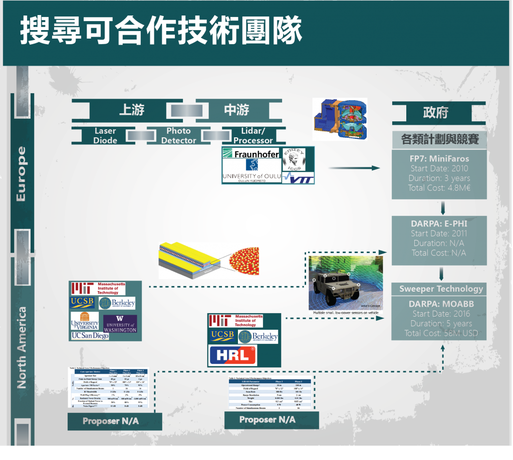This screenshot has height=460, width=513.
Task: Click the Fraunhofer logo
Action: (x=250, y=153)
